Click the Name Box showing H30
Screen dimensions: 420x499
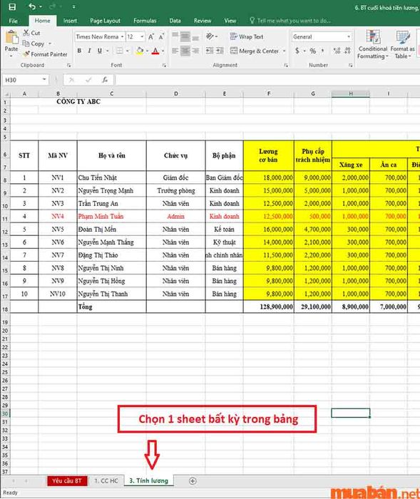click(x=26, y=80)
